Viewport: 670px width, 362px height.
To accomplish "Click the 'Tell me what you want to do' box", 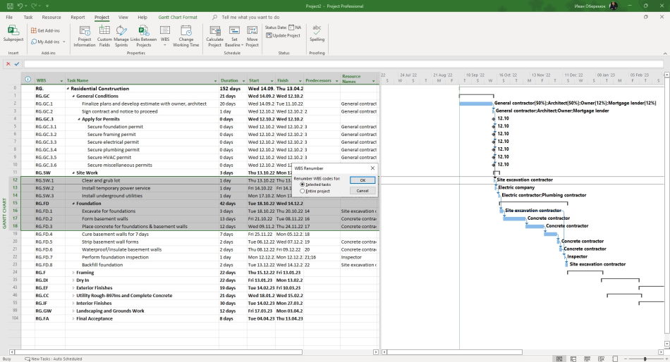I will [250, 17].
